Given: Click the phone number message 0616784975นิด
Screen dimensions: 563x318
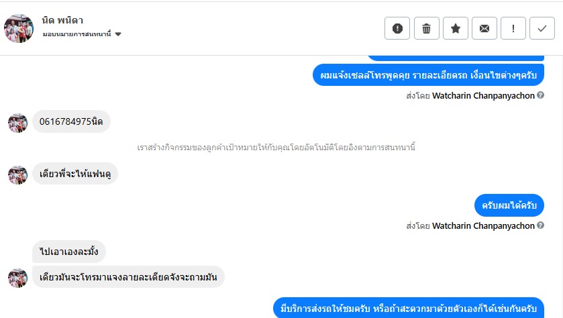Looking at the screenshot, I should tap(71, 121).
